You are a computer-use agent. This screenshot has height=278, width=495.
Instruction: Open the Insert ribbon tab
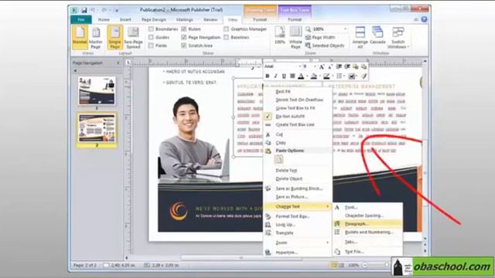point(125,19)
